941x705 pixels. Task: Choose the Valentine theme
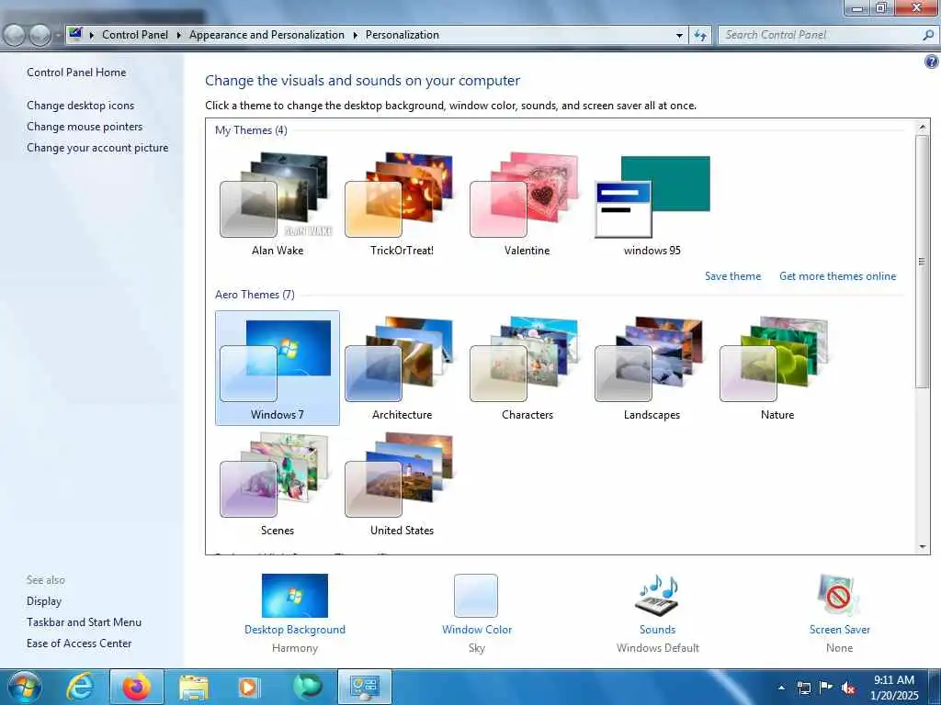[527, 204]
